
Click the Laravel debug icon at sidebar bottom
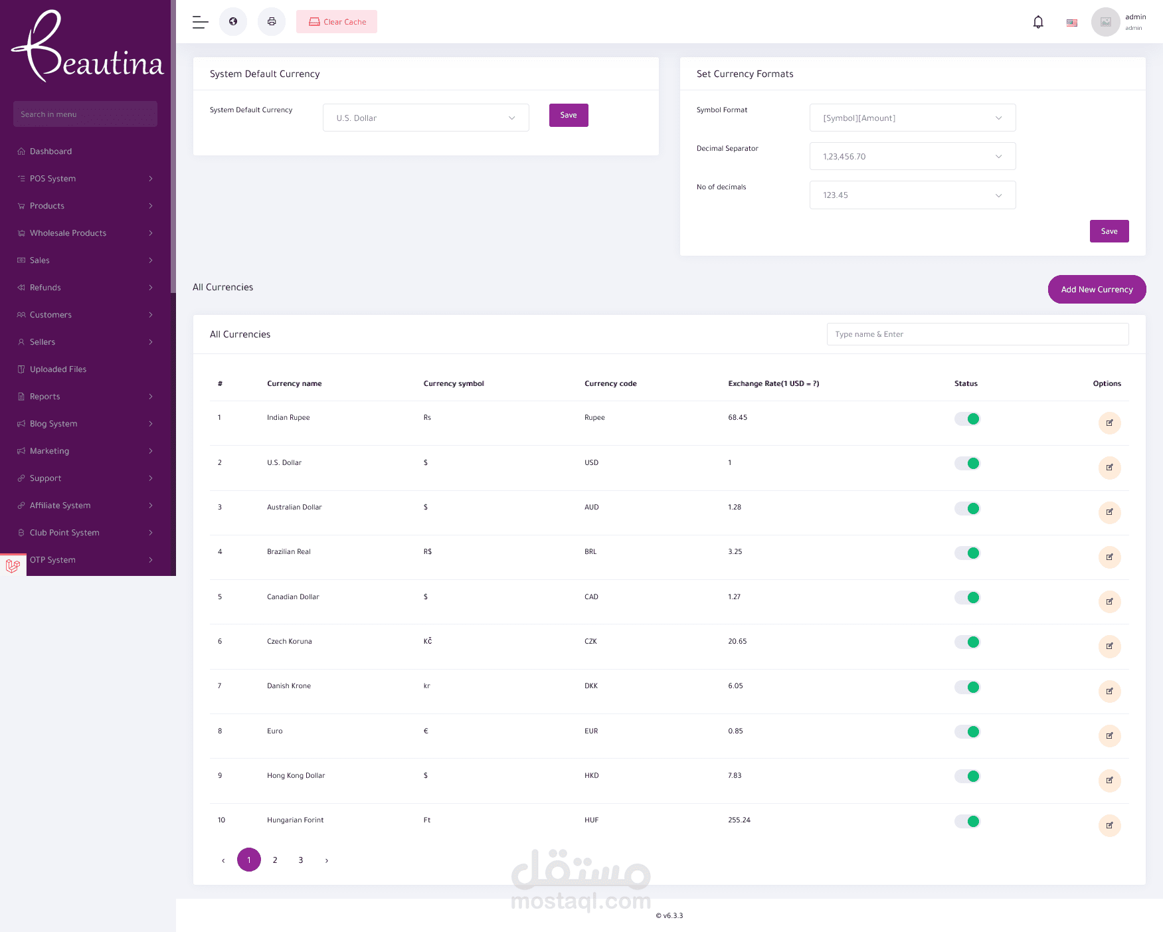(x=13, y=565)
